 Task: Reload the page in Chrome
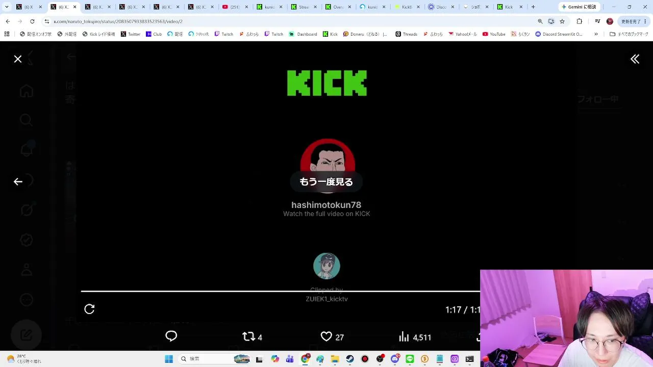click(32, 21)
